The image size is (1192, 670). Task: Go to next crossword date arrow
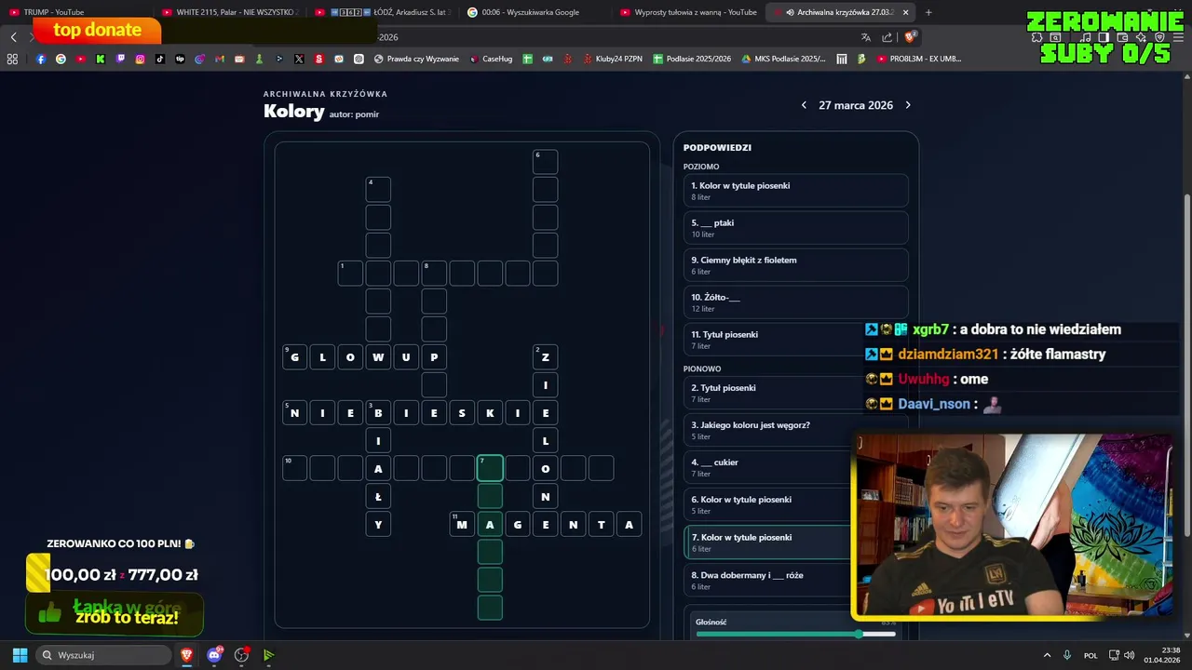click(x=908, y=105)
